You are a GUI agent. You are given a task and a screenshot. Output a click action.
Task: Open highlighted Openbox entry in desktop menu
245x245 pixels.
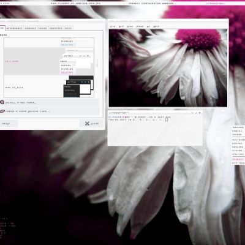(x=238, y=159)
